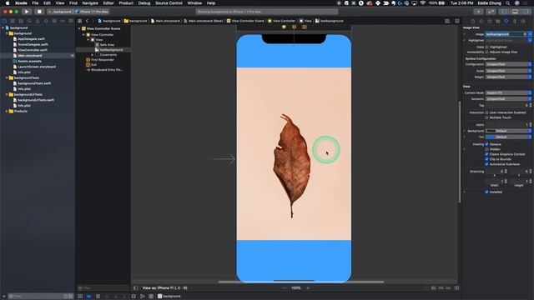
Task: Select Safe Area in document outline
Action: pos(107,44)
